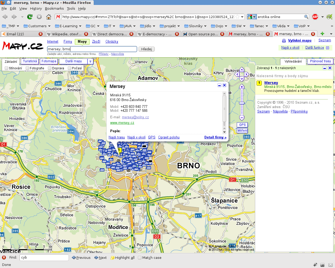Open a new tab with the green plus

pyautogui.click(x=322, y=34)
